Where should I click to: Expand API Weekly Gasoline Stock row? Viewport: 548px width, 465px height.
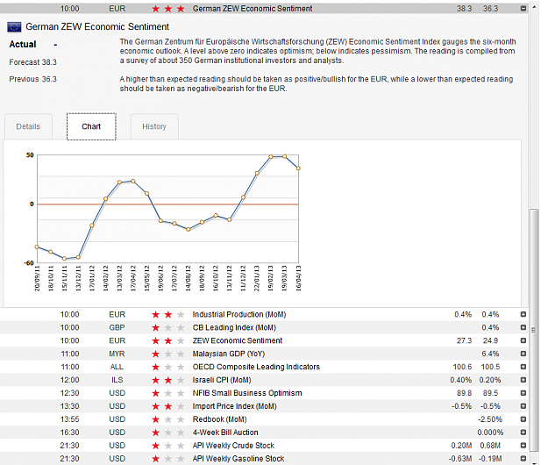pos(523,459)
